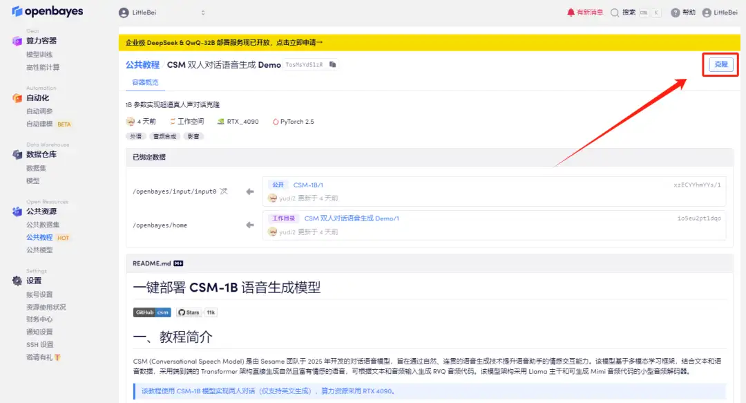This screenshot has height=403, width=746.
Task: Switch to the 容器概览 tab
Action: click(x=145, y=82)
